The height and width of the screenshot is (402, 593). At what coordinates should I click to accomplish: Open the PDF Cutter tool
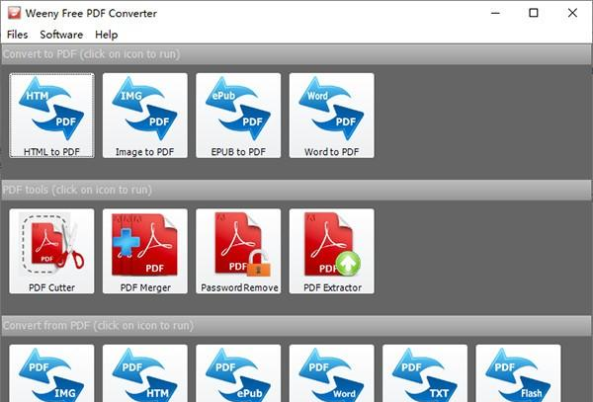(51, 251)
